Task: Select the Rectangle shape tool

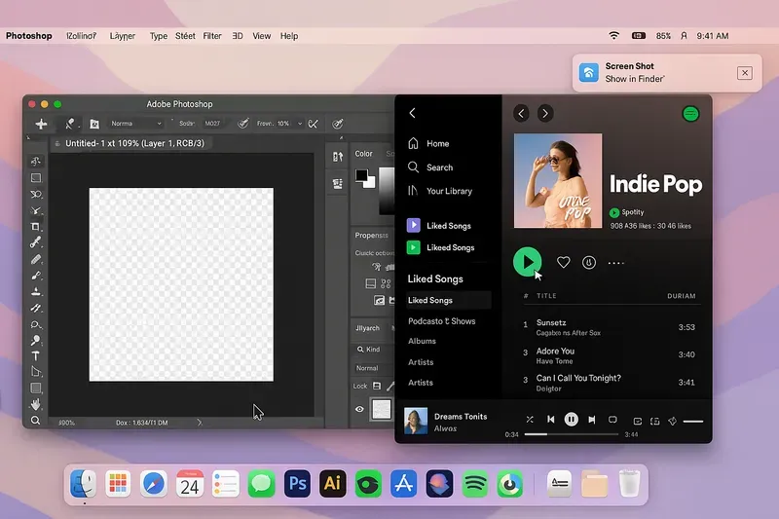Action: (x=36, y=388)
